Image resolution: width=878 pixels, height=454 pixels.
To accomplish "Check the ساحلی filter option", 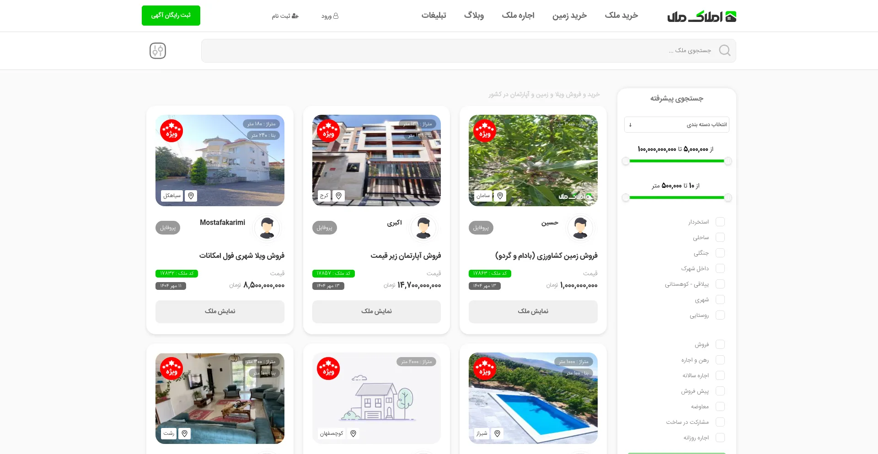I will pos(720,237).
